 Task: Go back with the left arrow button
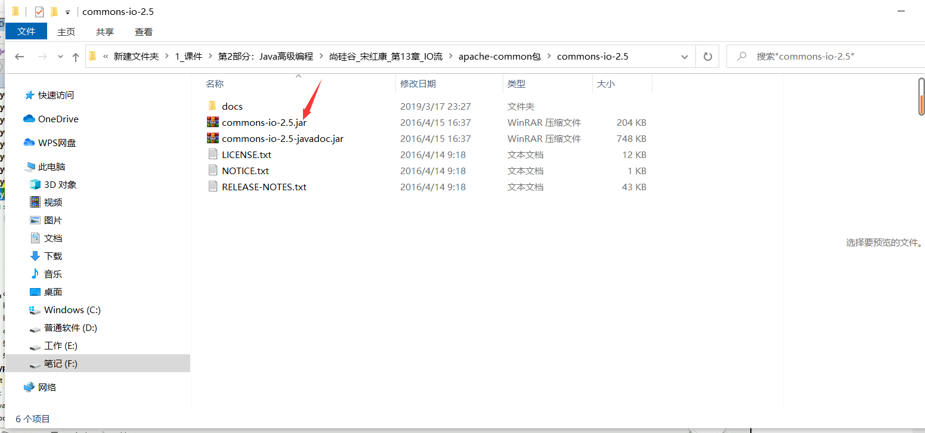[x=20, y=57]
